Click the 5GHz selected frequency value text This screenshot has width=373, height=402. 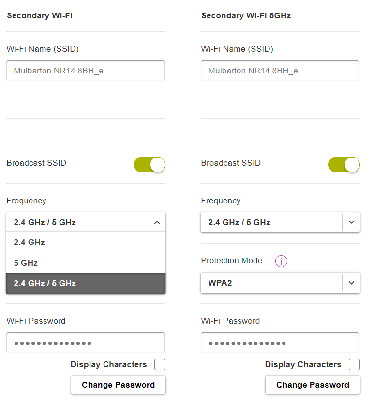click(239, 223)
